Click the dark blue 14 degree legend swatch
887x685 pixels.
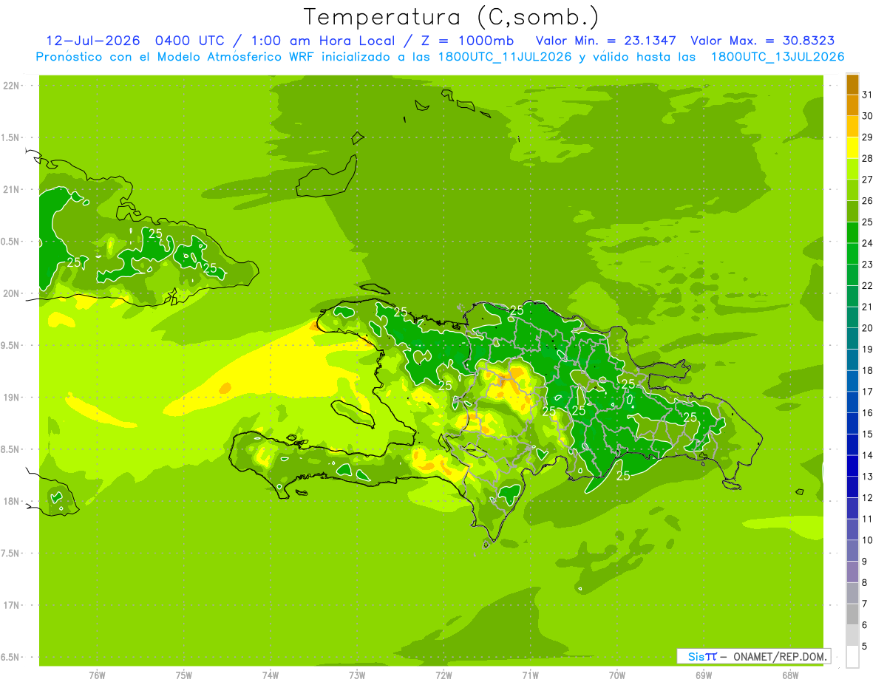[x=852, y=445]
